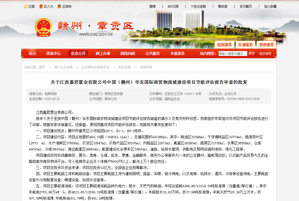Viewport: 299px width, 201px height.
Task: Click the 高级搜索 button
Action: tap(265, 54)
